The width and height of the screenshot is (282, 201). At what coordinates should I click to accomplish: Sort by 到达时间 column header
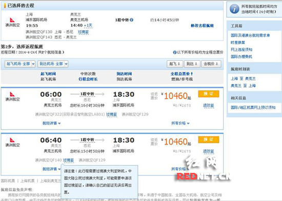point(124,74)
